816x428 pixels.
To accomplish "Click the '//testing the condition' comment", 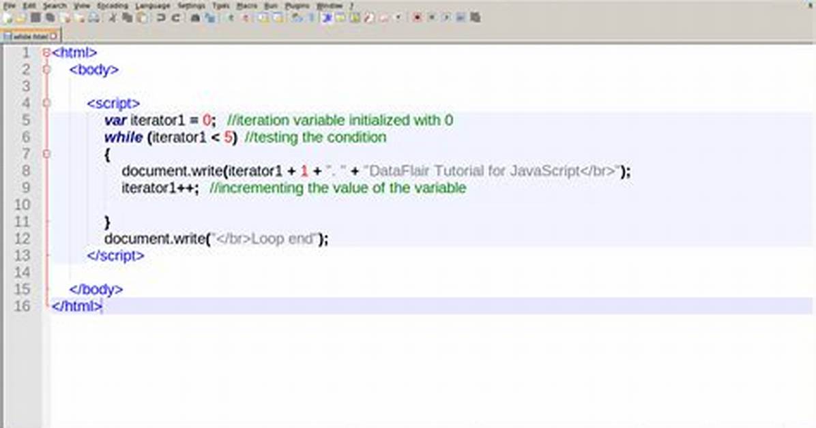I will 315,137.
